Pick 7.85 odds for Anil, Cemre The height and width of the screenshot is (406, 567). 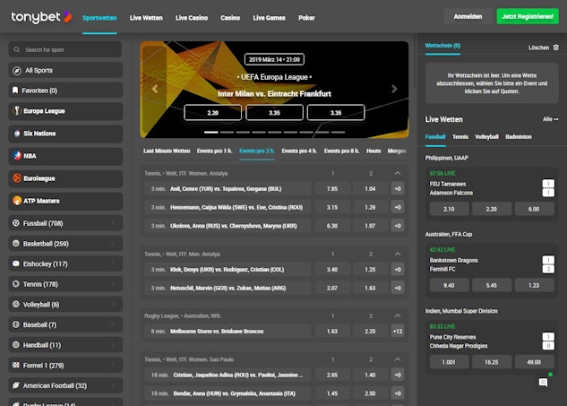pos(332,189)
